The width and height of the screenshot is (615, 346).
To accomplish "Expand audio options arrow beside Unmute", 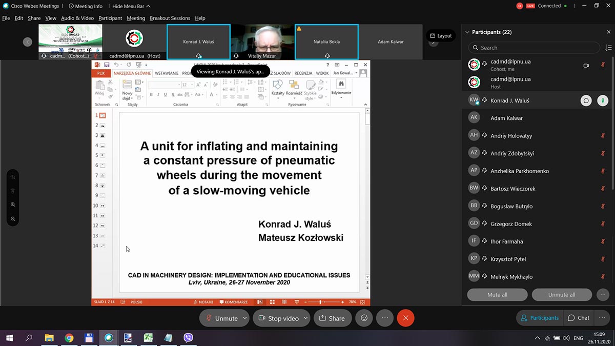I will (244, 318).
